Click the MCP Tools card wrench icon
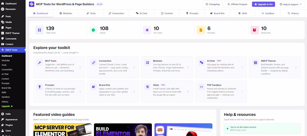Viewport: 307px width, 136px height. (40, 63)
